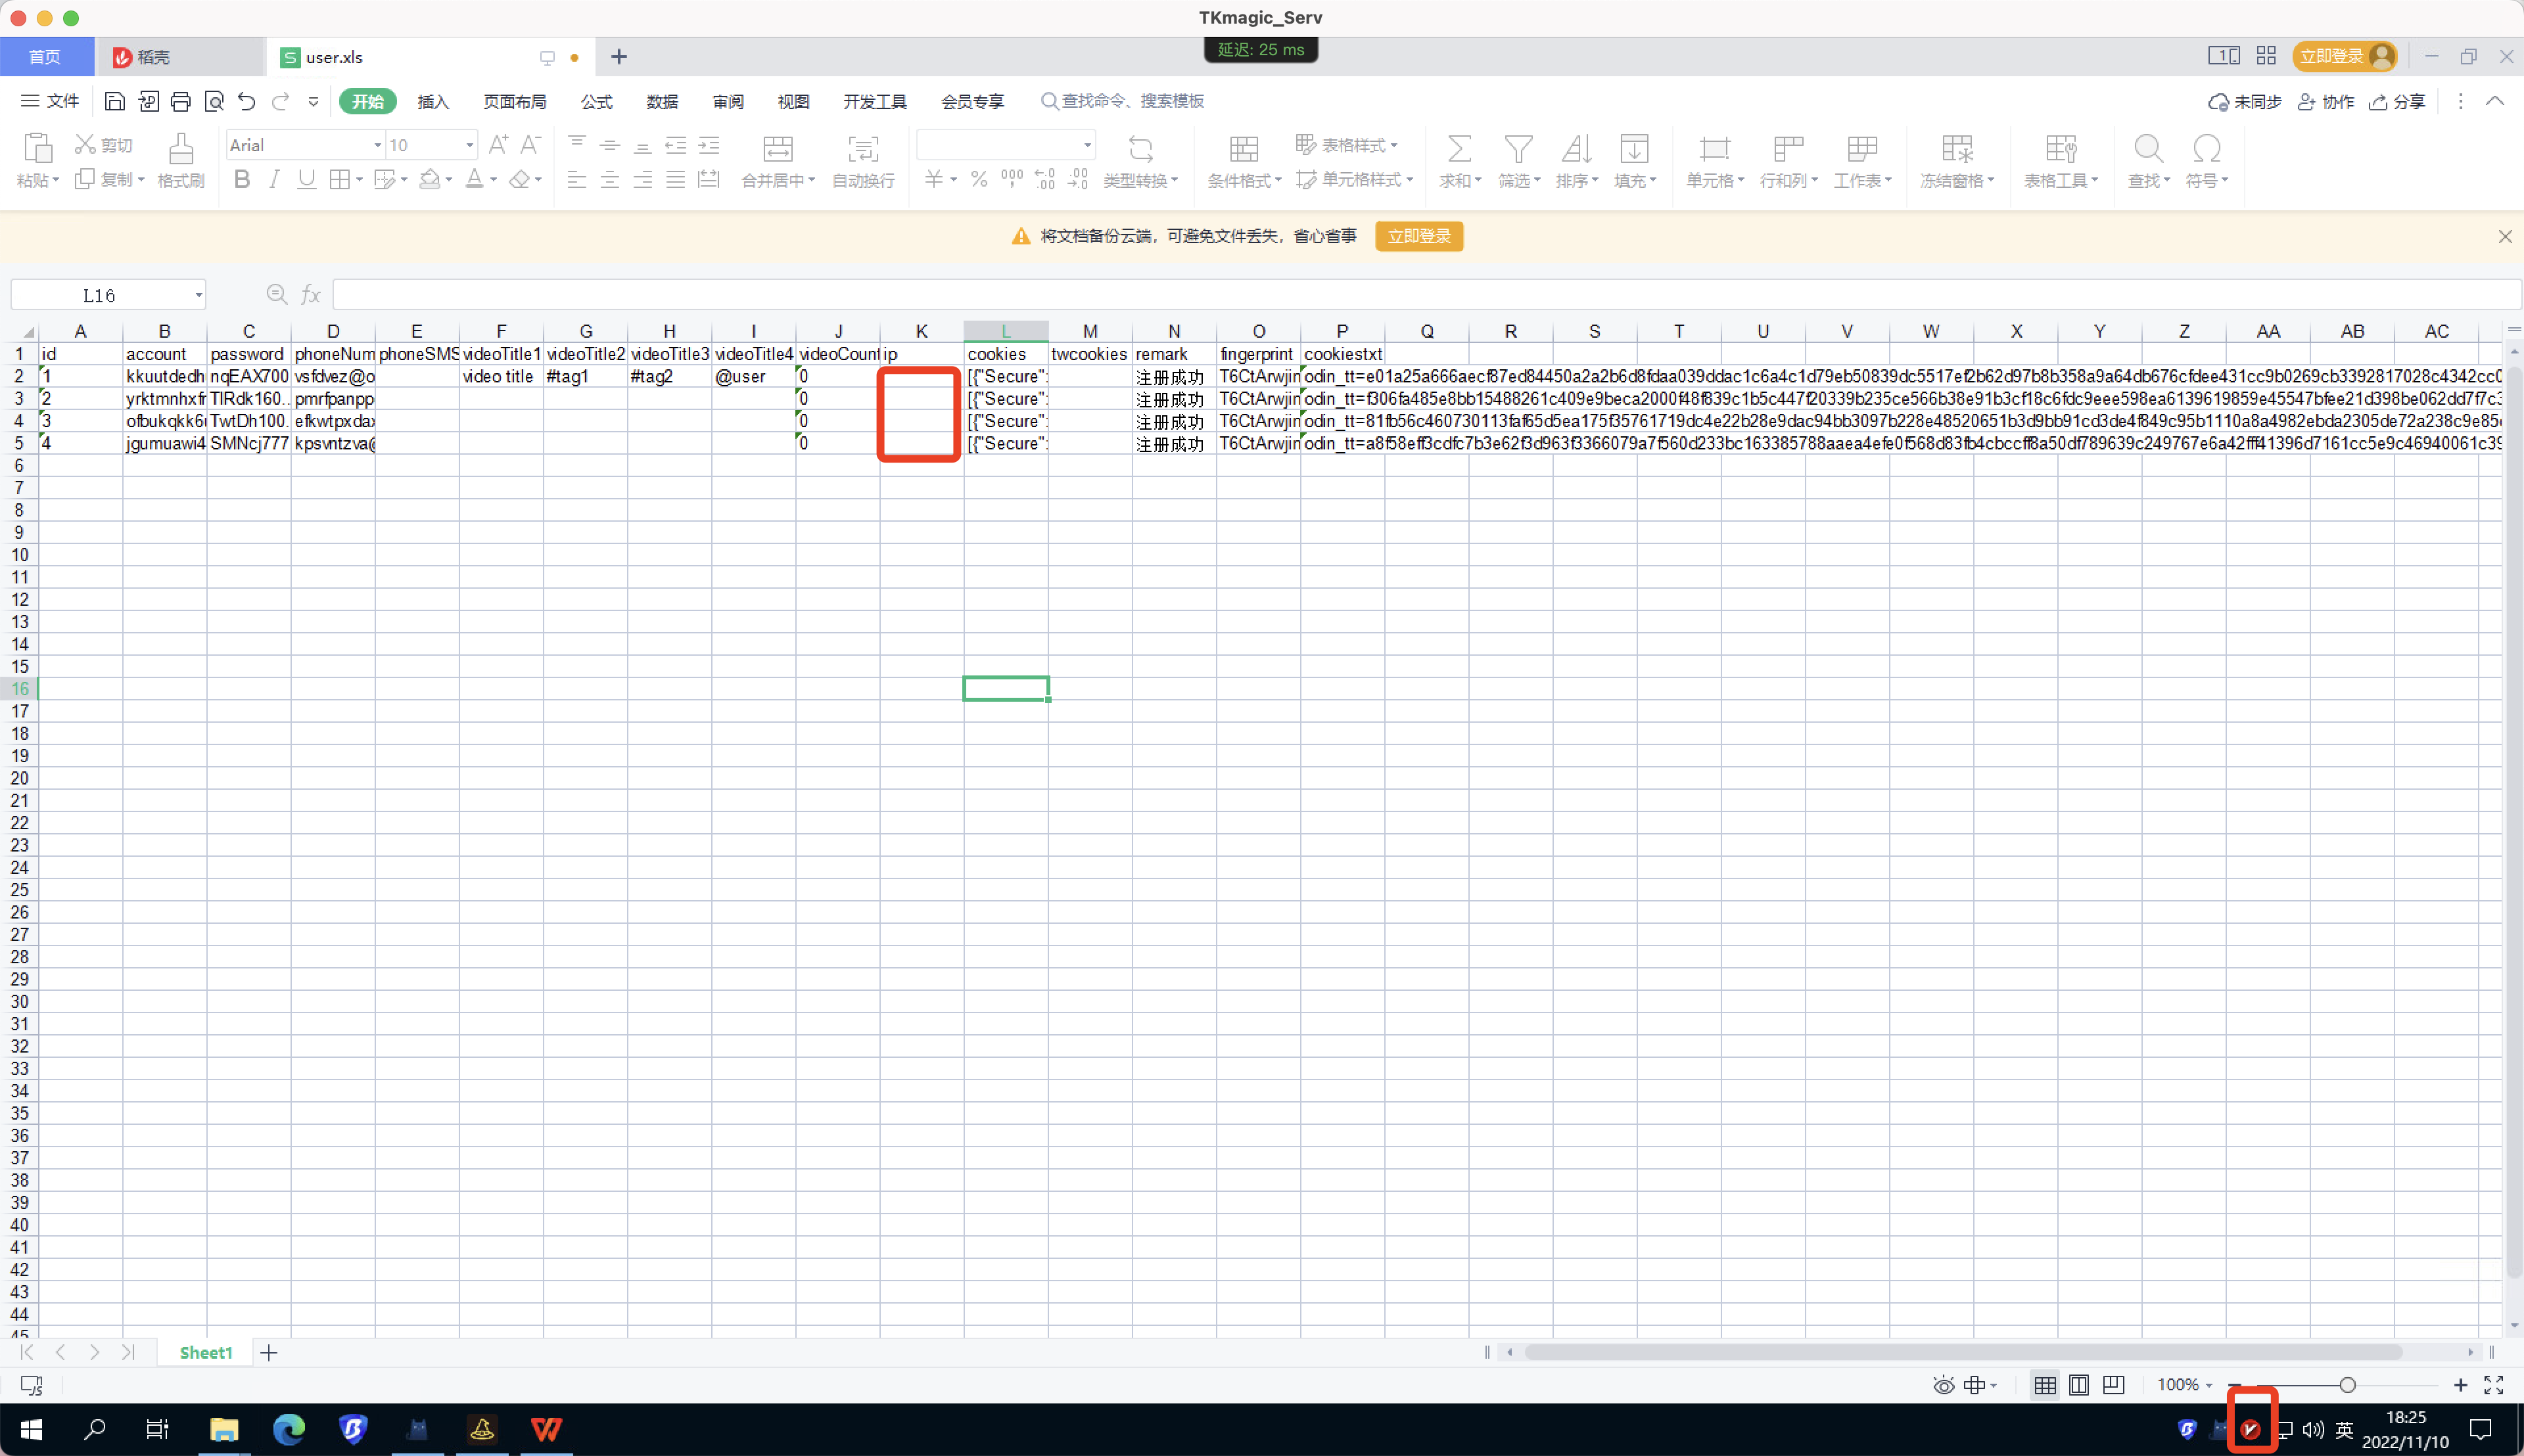Click the Print icon in quick toolbar
Viewport: 2524px width, 1456px height.
point(180,101)
